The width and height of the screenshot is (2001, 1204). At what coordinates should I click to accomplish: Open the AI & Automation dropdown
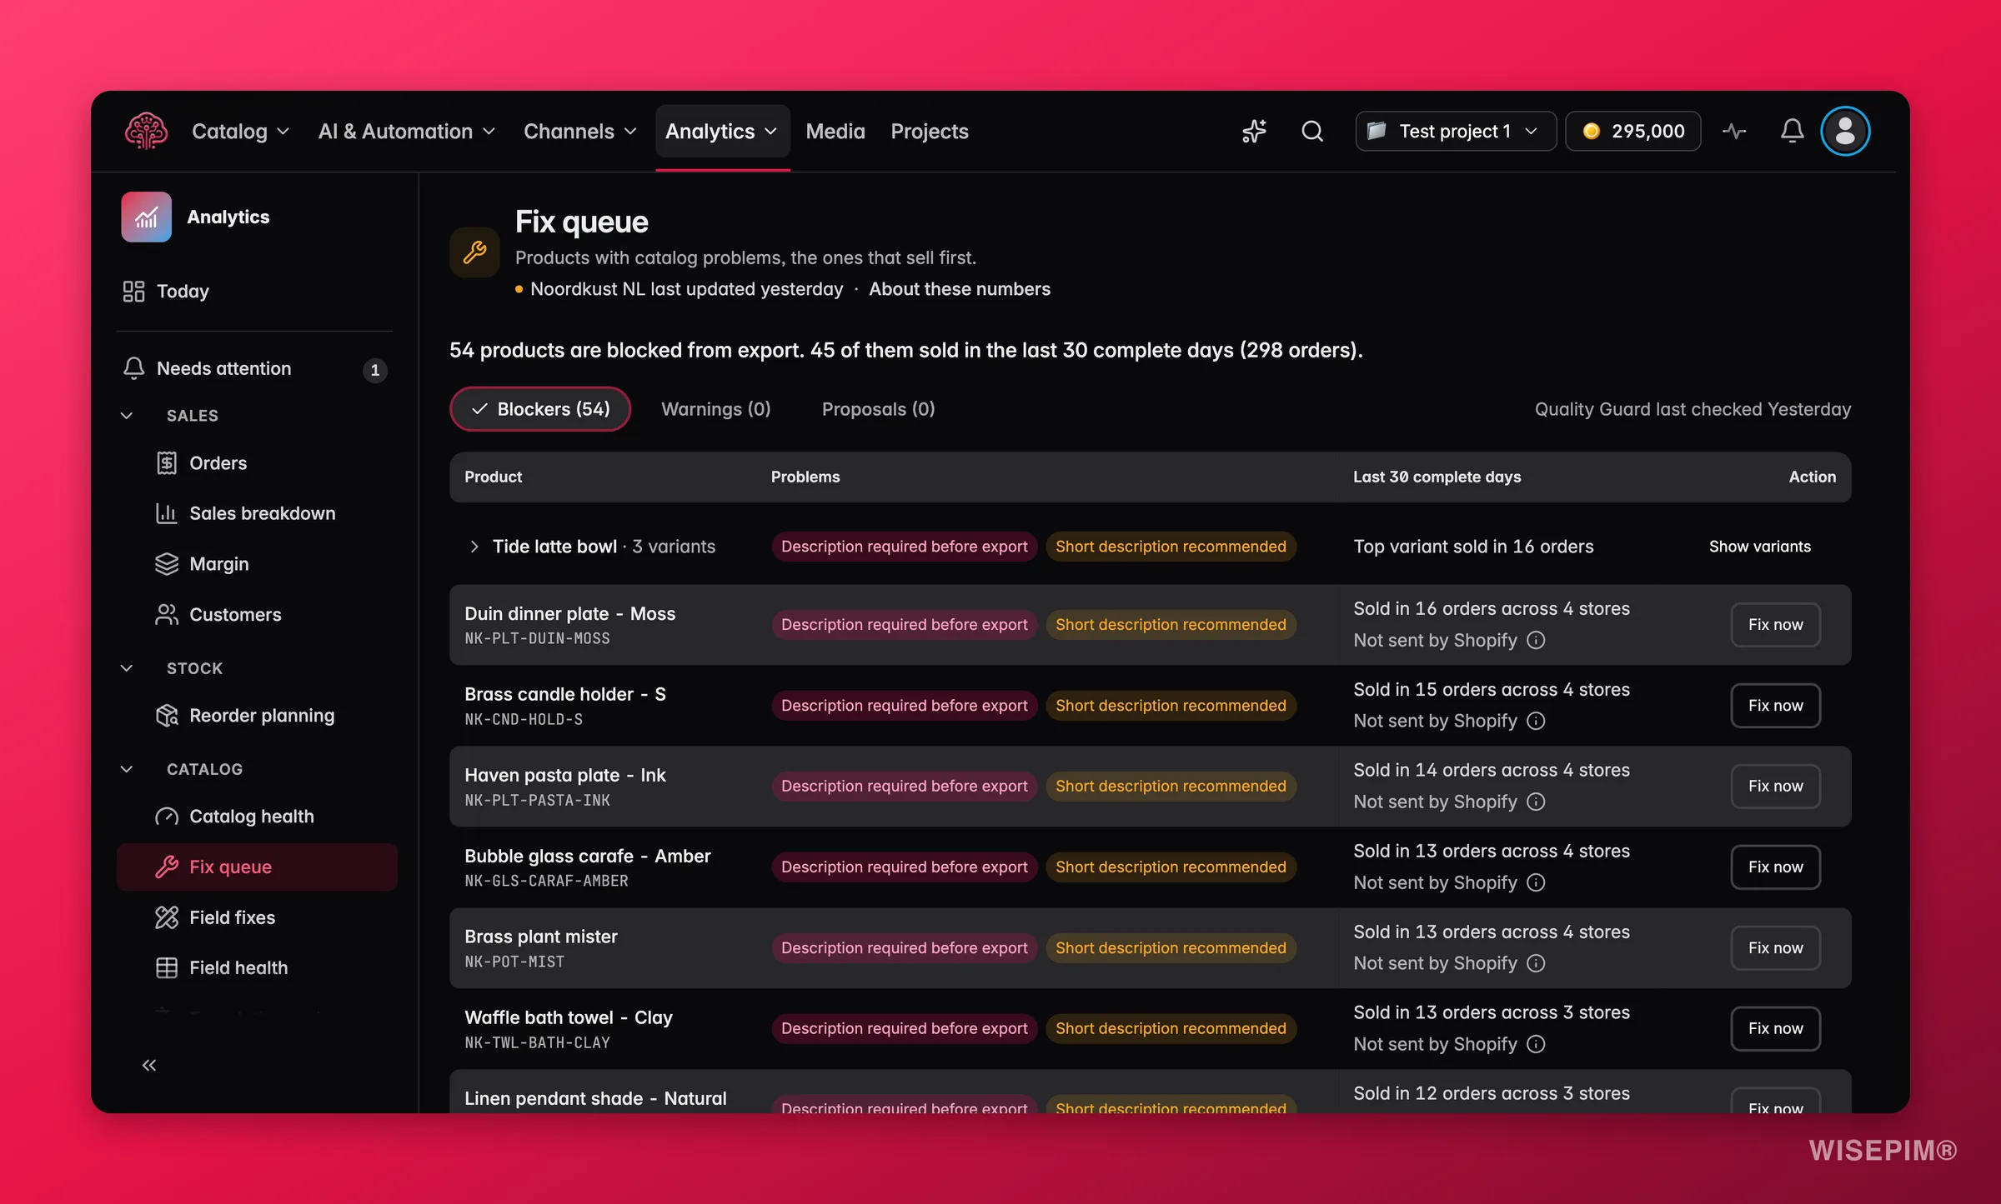point(406,131)
